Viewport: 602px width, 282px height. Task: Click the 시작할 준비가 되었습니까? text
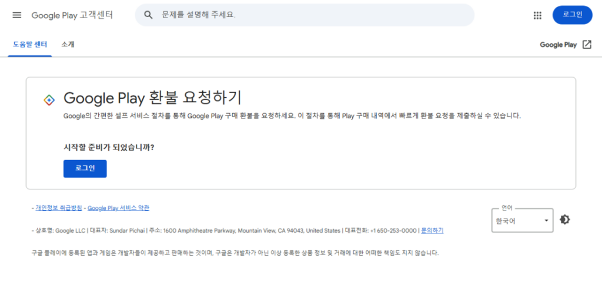tap(109, 147)
